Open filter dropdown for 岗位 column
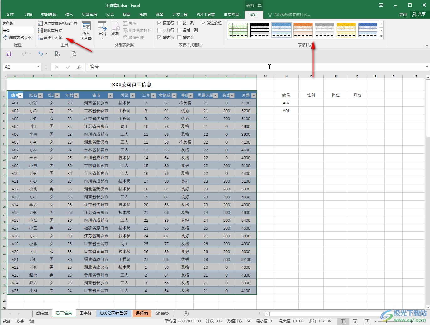Image resolution: width=430 pixels, height=325 pixels. tap(132, 95)
